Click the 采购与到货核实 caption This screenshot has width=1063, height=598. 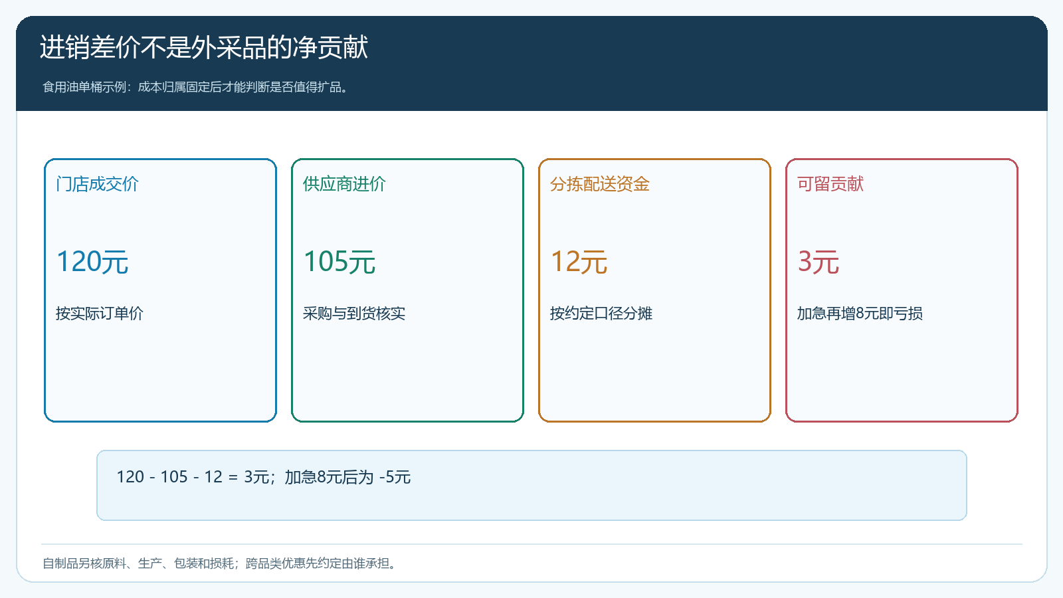tap(354, 313)
